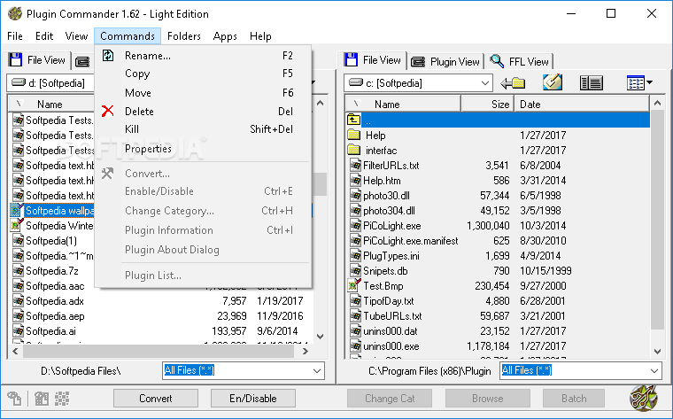Click the red X Delete icon

pos(108,111)
